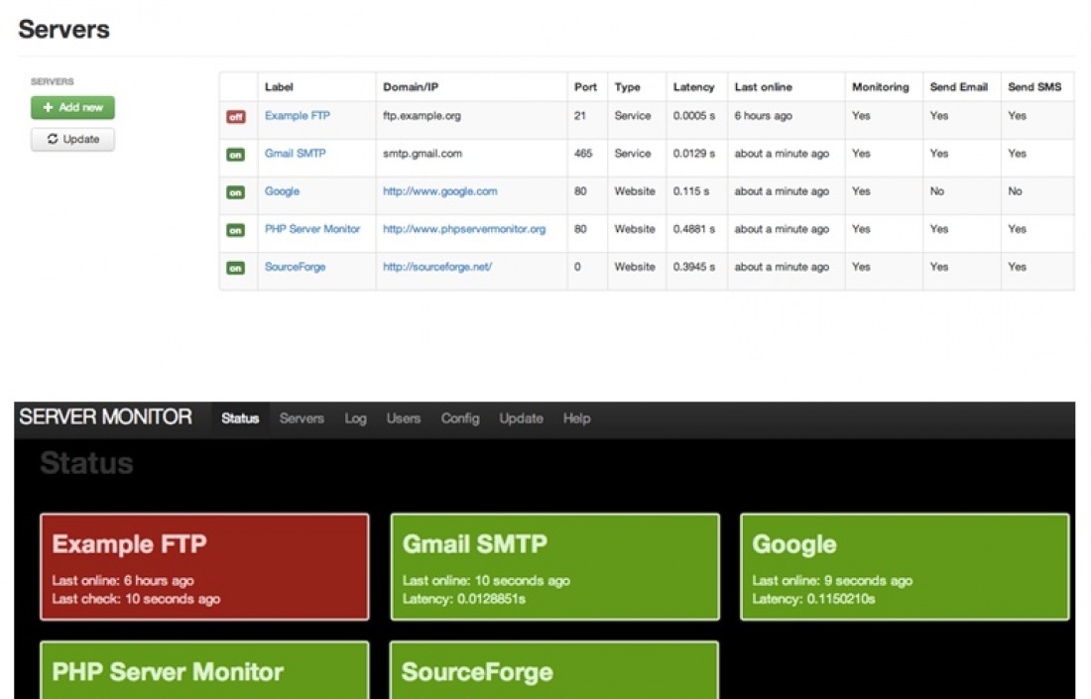Go to the Users menu item
The height and width of the screenshot is (699, 1091).
403,418
